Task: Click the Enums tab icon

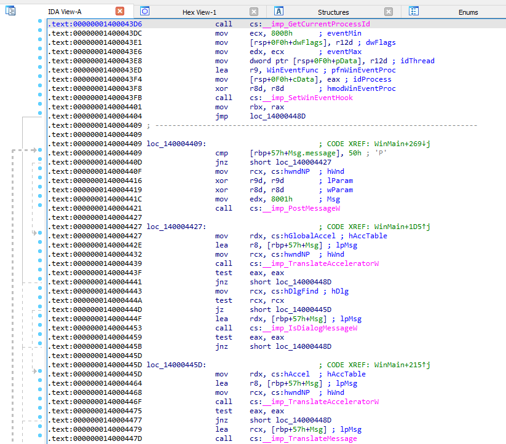Action: [x=413, y=11]
